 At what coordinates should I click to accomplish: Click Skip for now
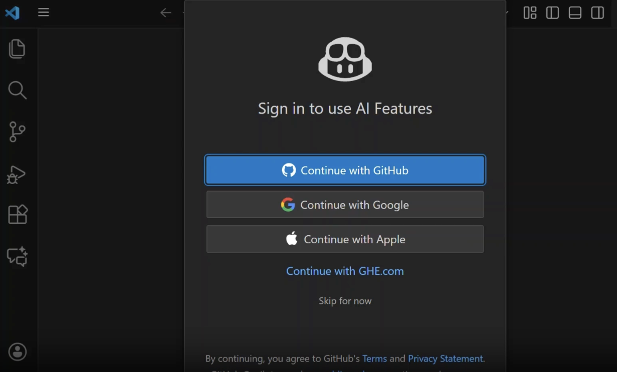tap(345, 300)
